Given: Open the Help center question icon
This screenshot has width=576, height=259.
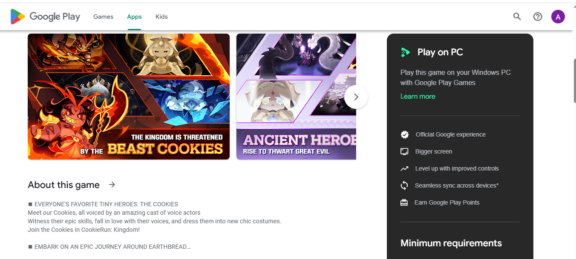Looking at the screenshot, I should coord(538,17).
